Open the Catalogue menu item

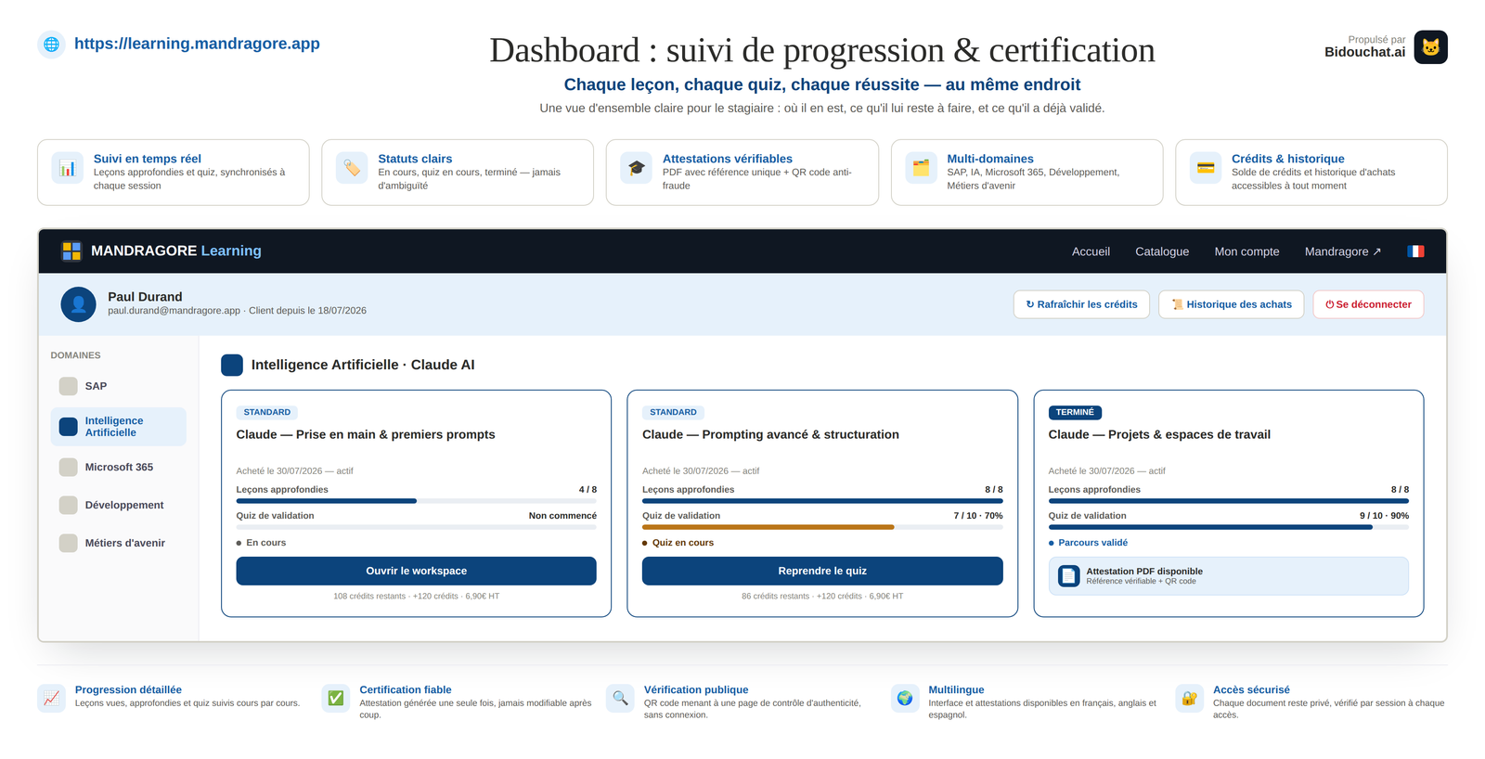(1162, 251)
